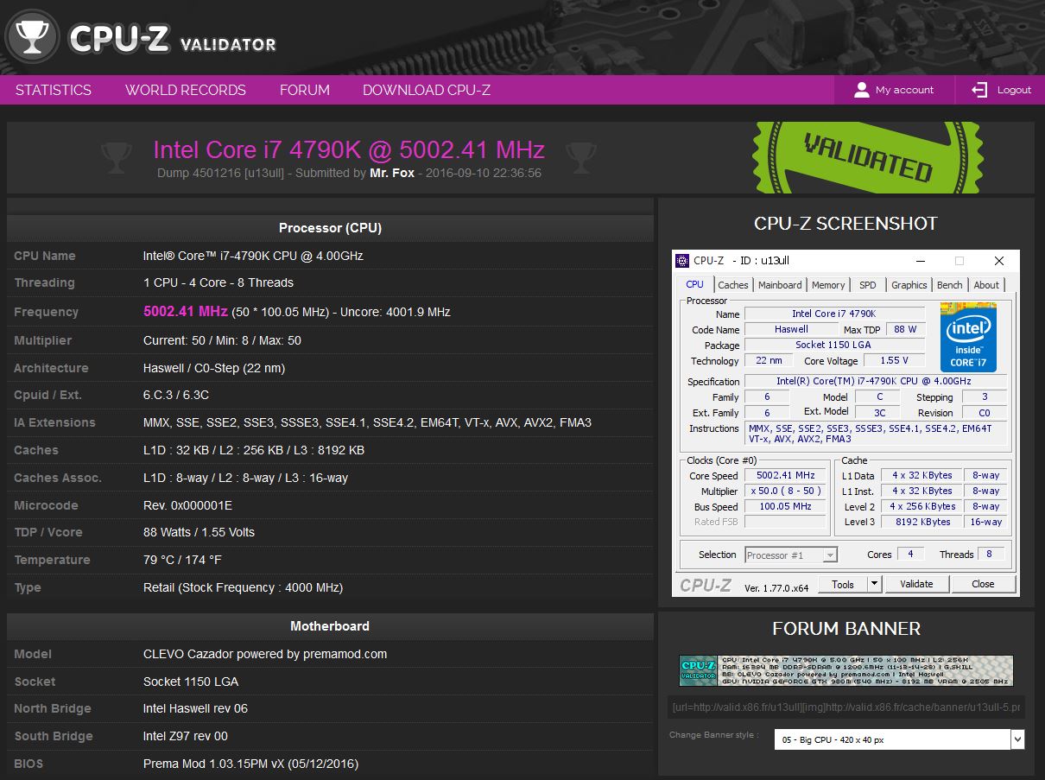Click the Logout arrow icon
This screenshot has width=1045, height=780.
(979, 90)
